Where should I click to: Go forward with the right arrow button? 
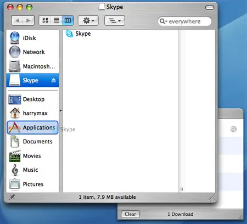(x=29, y=20)
